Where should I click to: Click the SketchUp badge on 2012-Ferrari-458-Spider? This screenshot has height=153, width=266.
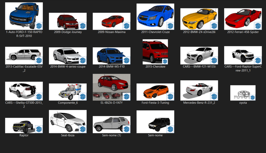258,26
